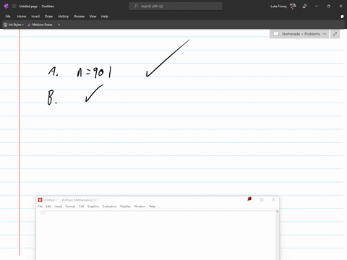Open the History tab
This screenshot has height=260, width=347.
pyautogui.click(x=64, y=17)
